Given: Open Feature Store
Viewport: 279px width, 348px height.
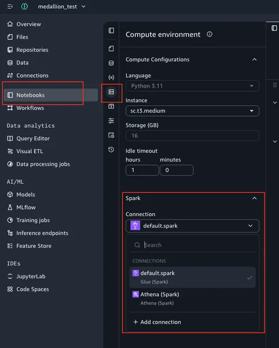Looking at the screenshot, I should pyautogui.click(x=29, y=246).
